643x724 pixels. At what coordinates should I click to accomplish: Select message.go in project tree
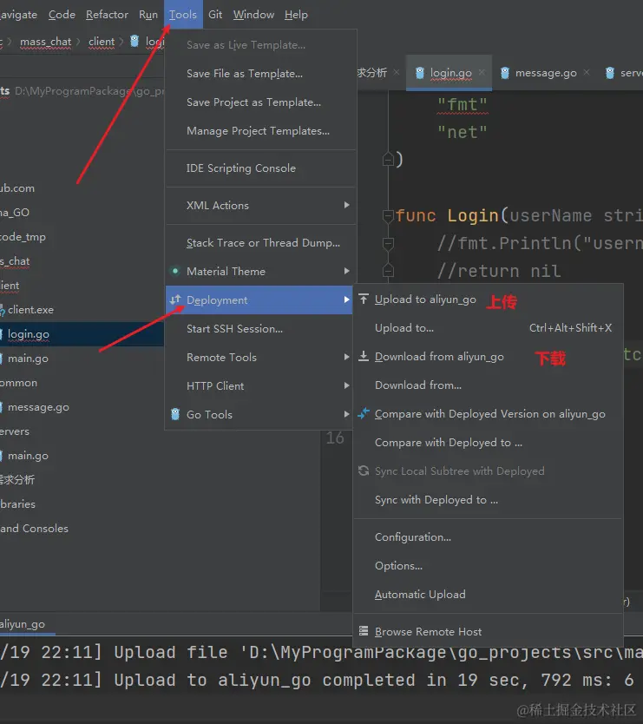(x=38, y=407)
